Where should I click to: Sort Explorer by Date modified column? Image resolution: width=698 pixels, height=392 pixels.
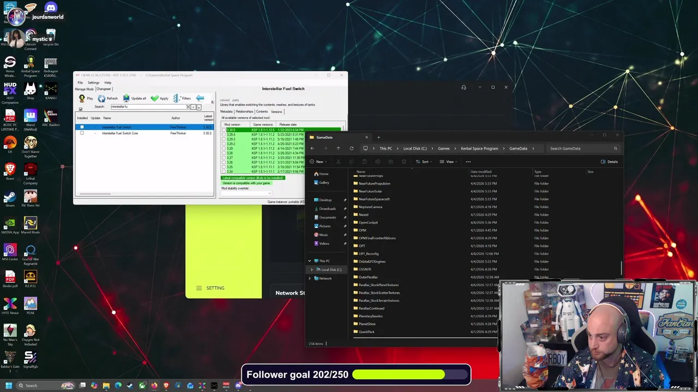[x=481, y=172]
